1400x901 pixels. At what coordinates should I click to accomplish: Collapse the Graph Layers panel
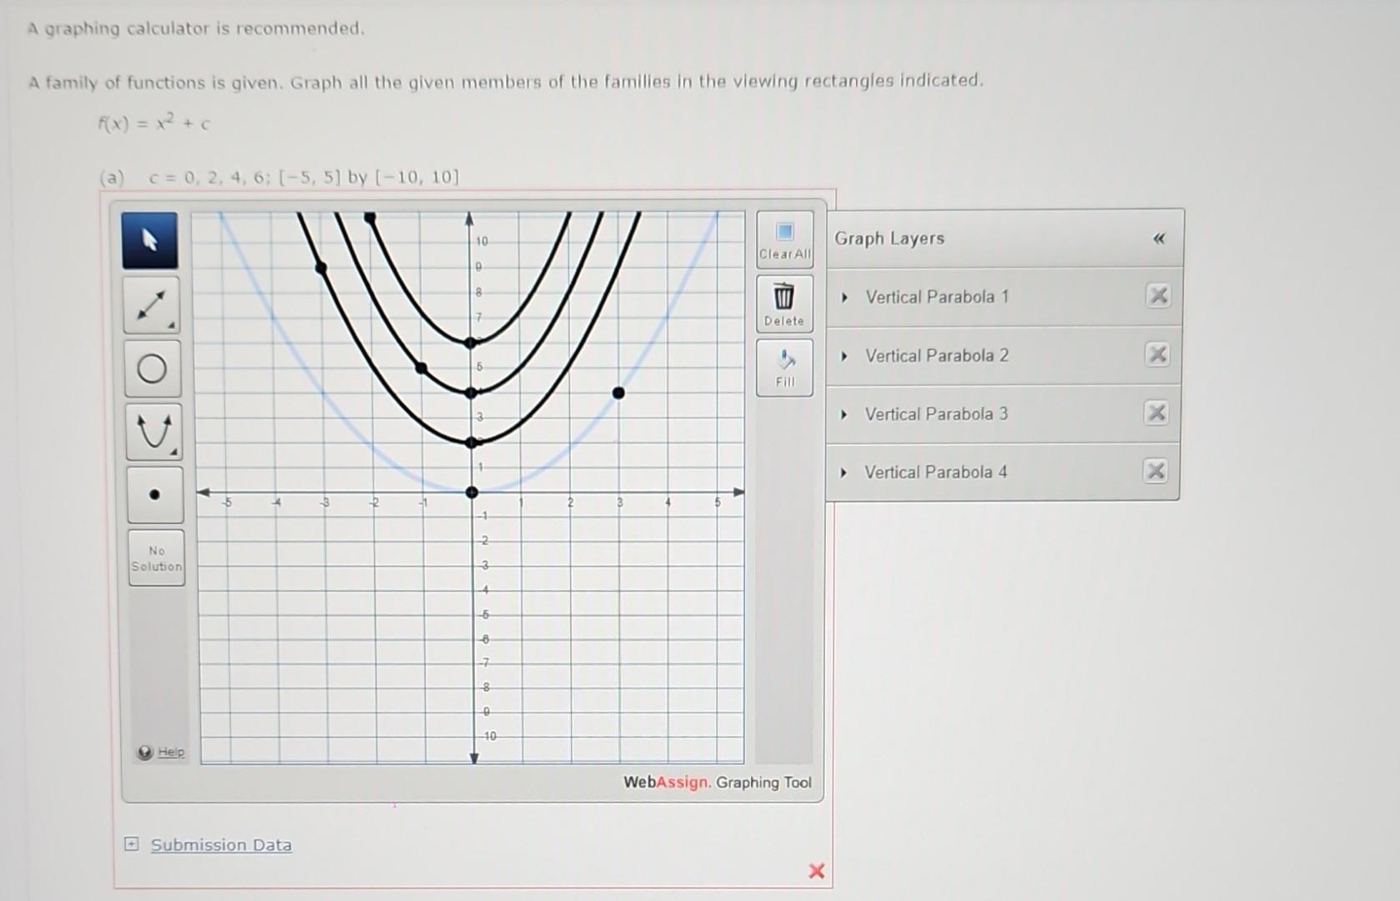tap(1159, 238)
